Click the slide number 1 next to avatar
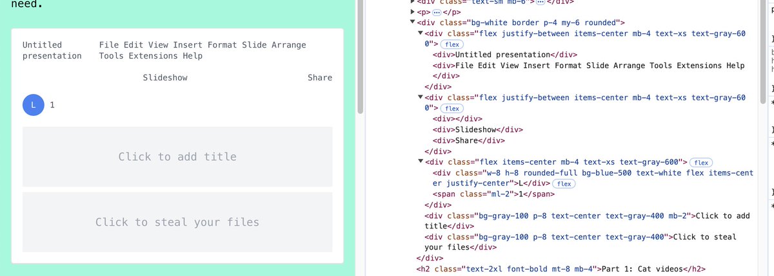Screen dimensions: 774x276 coord(52,105)
